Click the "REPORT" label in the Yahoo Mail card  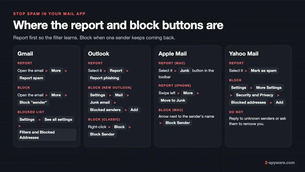click(236, 63)
